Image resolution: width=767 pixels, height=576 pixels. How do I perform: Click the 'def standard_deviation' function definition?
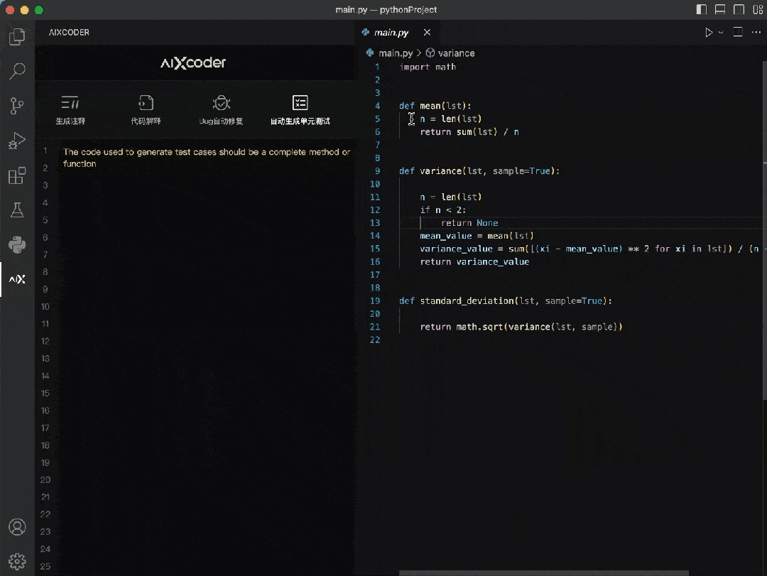click(506, 301)
